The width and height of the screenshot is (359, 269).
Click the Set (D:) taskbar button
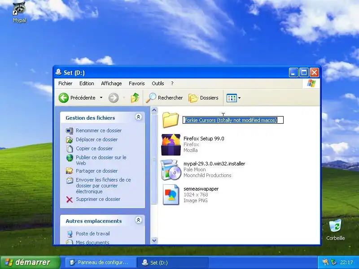click(172, 262)
